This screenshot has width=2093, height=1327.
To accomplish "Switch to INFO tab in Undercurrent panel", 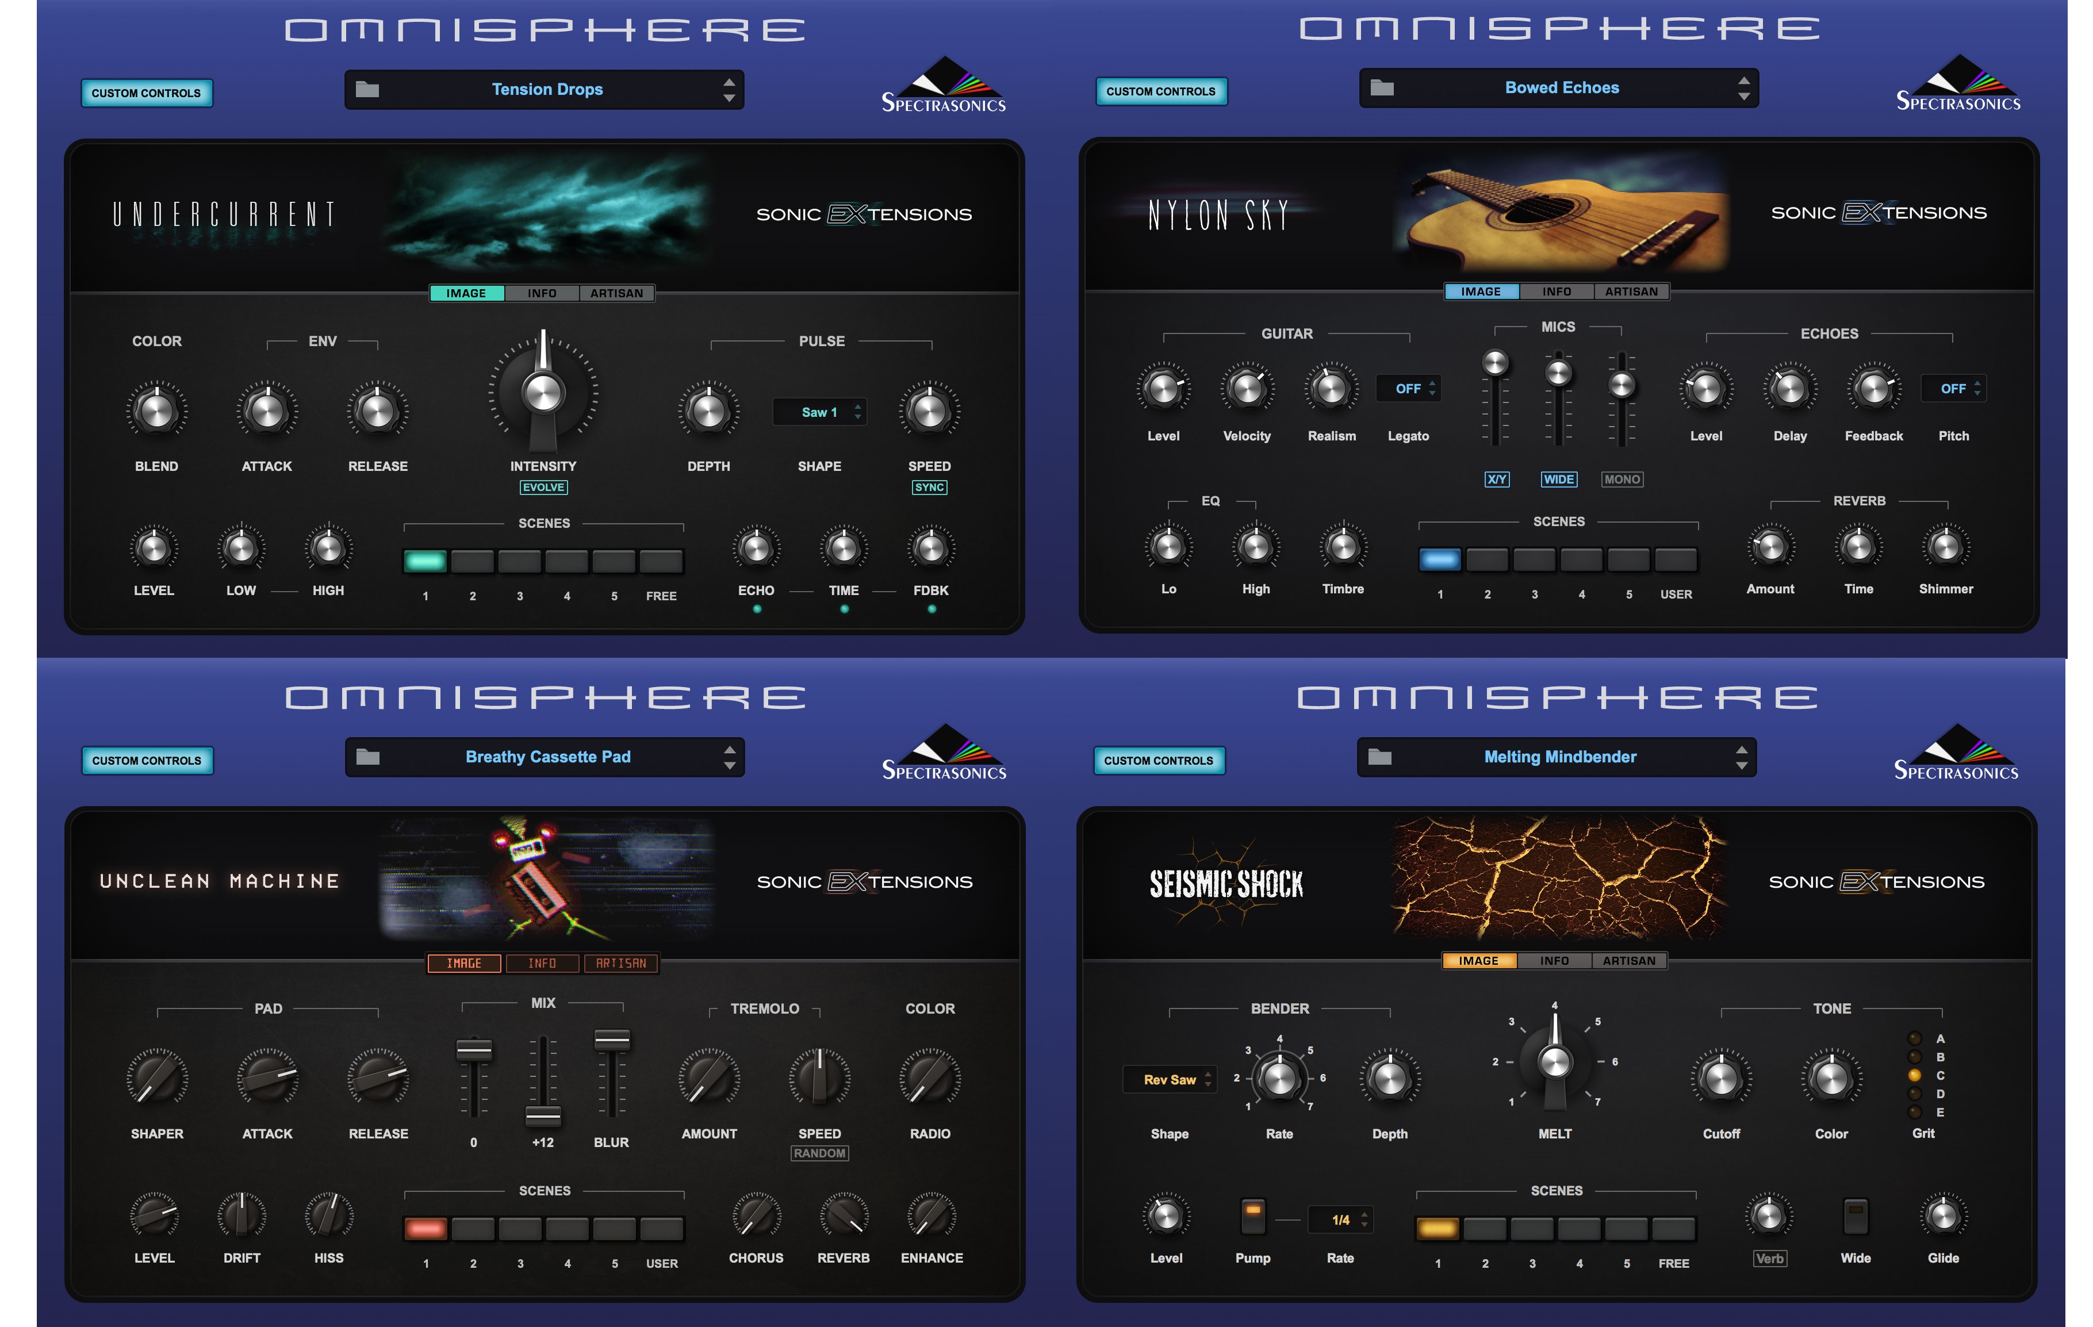I will click(x=542, y=294).
